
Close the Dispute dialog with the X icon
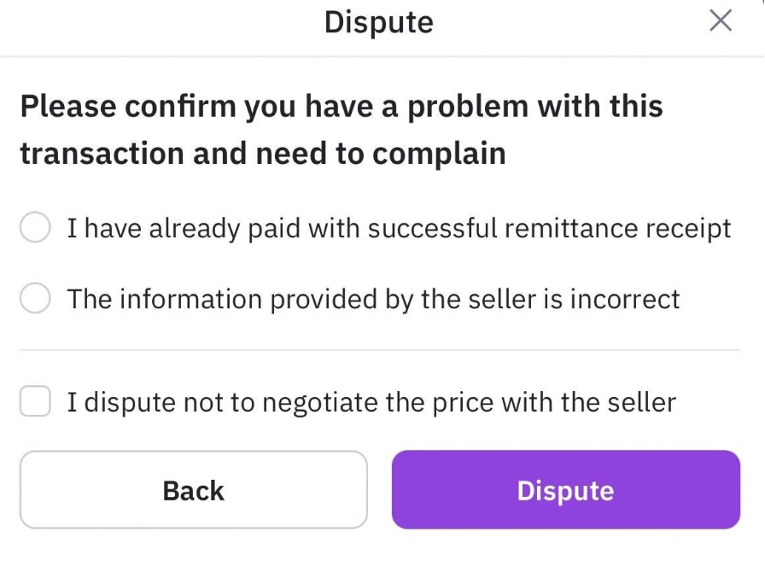[721, 21]
